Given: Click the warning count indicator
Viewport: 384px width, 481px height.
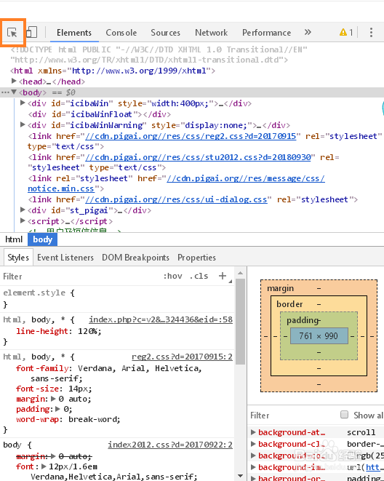Looking at the screenshot, I should (x=346, y=32).
